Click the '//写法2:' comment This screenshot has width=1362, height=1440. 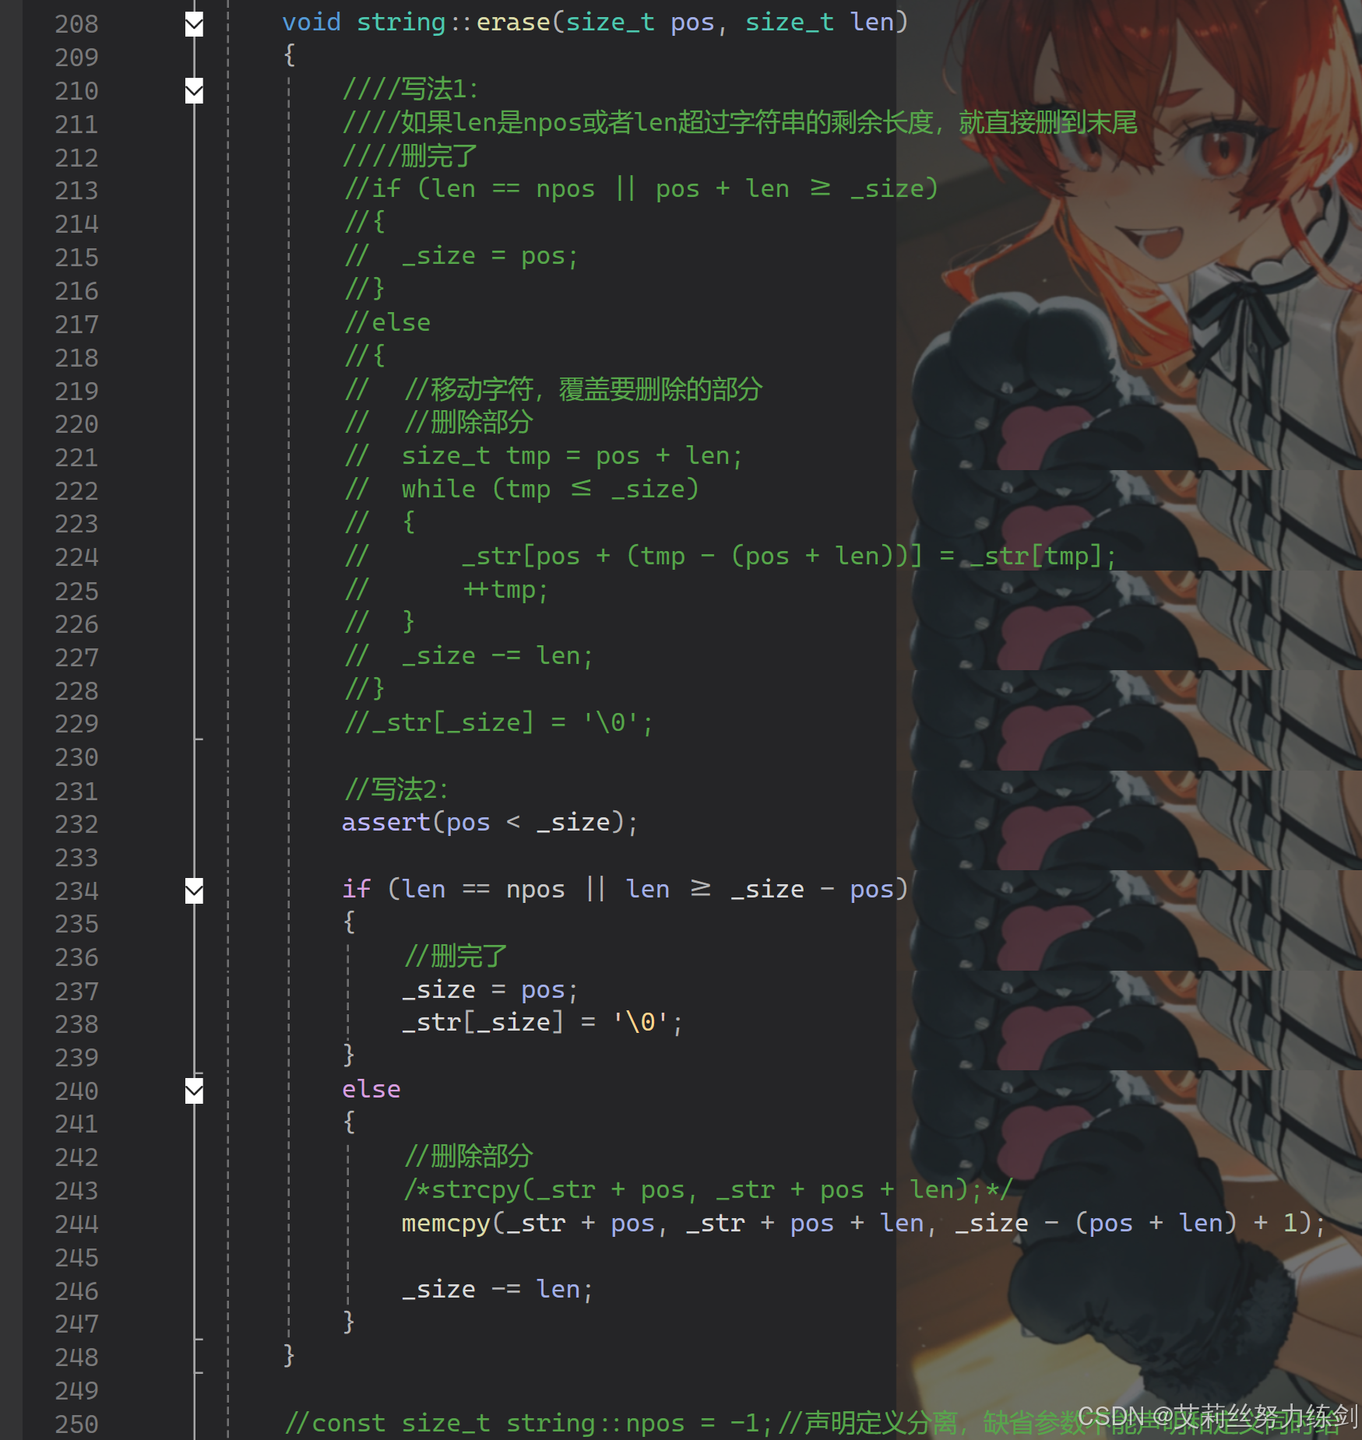(396, 790)
